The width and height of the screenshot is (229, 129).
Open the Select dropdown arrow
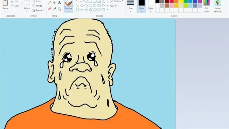(x=27, y=11)
